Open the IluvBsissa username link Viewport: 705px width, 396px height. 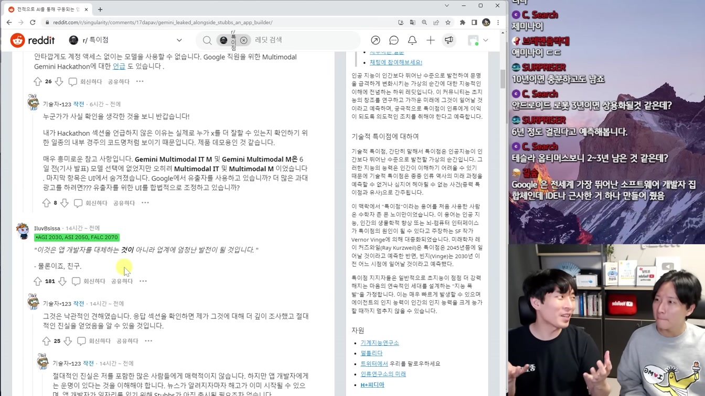[x=47, y=228]
